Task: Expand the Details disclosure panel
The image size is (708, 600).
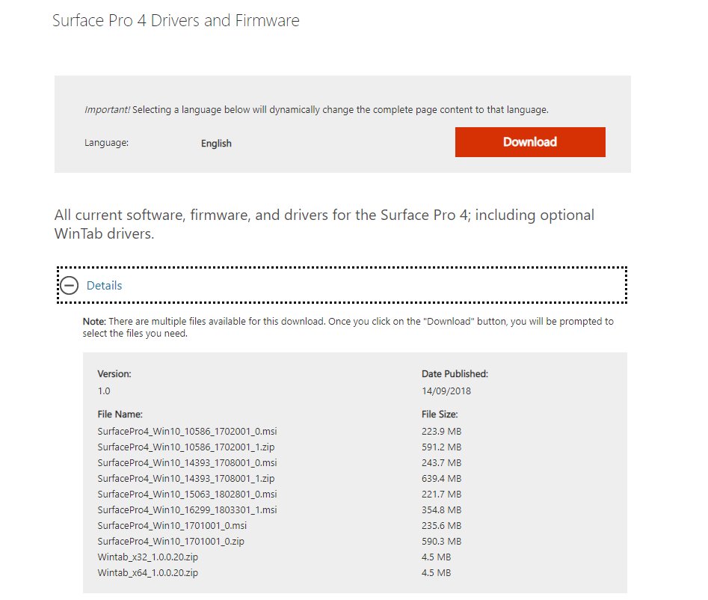Action: [104, 286]
